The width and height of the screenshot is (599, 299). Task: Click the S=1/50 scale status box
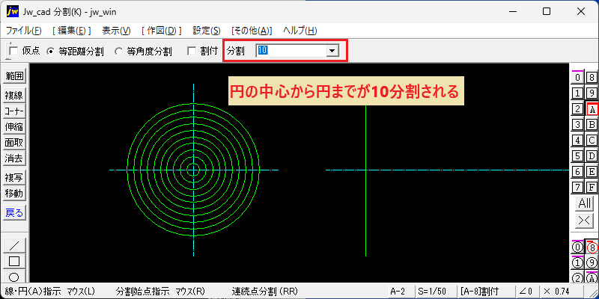433,292
